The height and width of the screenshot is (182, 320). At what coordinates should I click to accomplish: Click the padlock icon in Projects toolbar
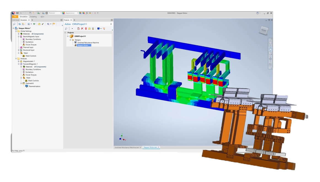[x=93, y=29]
